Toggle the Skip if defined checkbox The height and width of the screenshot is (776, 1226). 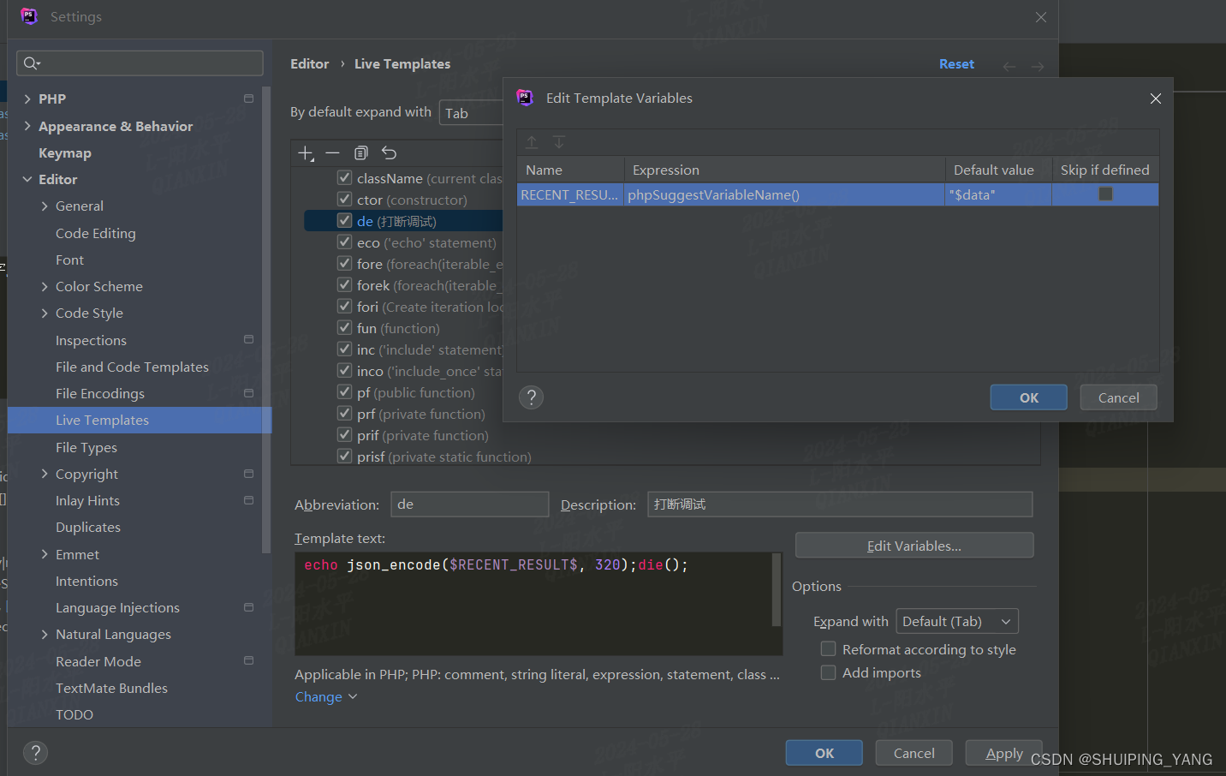point(1105,194)
